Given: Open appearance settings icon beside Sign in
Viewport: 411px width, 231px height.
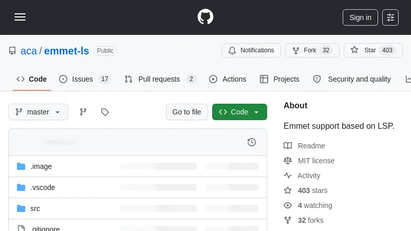Looking at the screenshot, I should [390, 17].
